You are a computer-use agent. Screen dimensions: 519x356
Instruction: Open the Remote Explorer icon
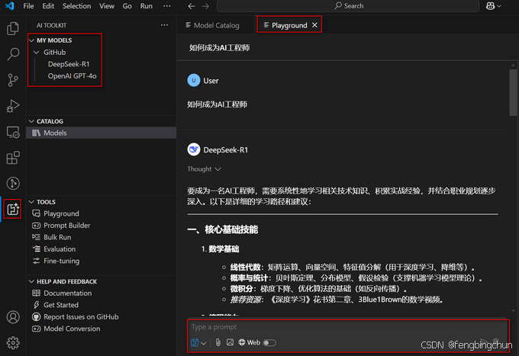point(13,132)
